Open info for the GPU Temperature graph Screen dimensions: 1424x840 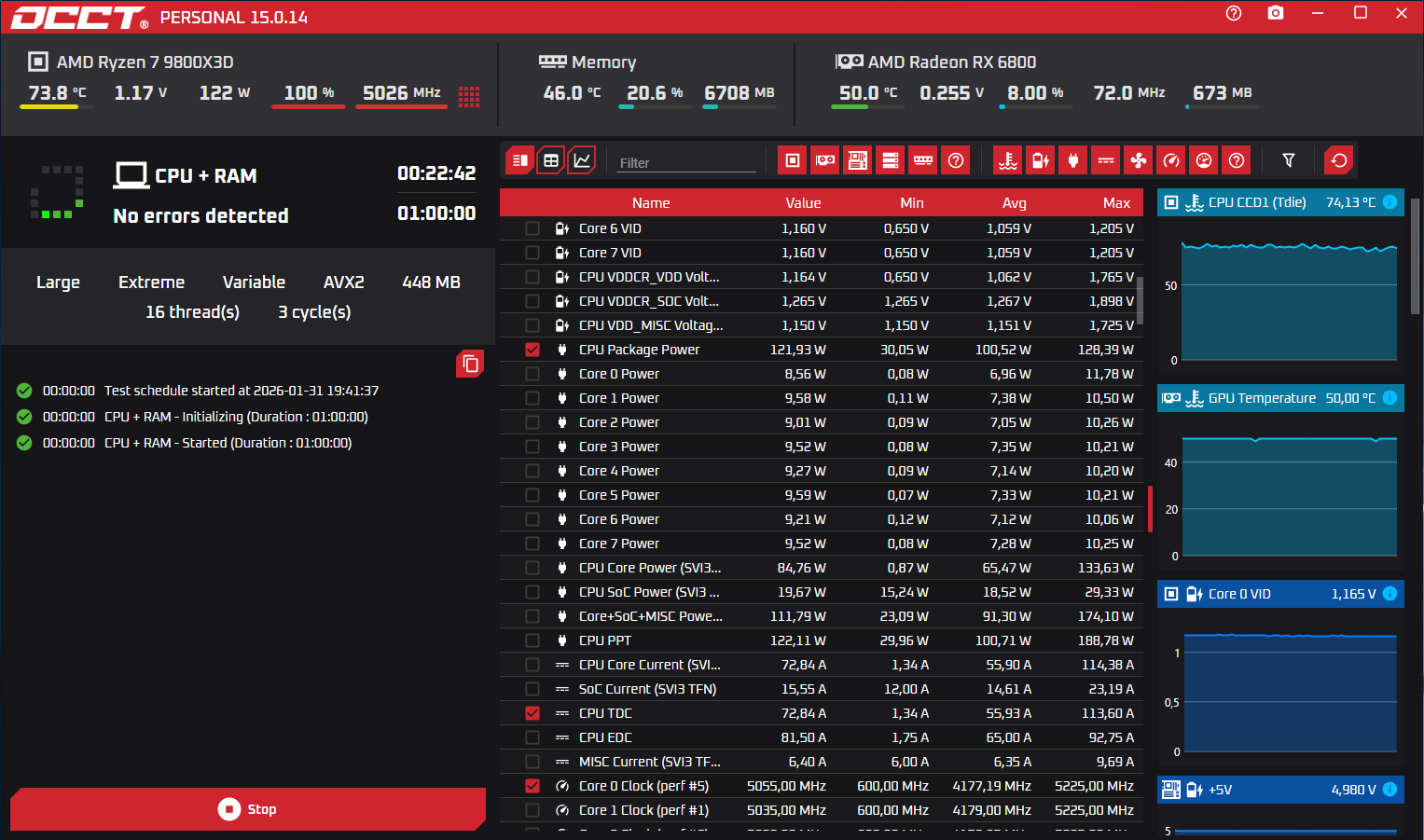(x=1389, y=398)
